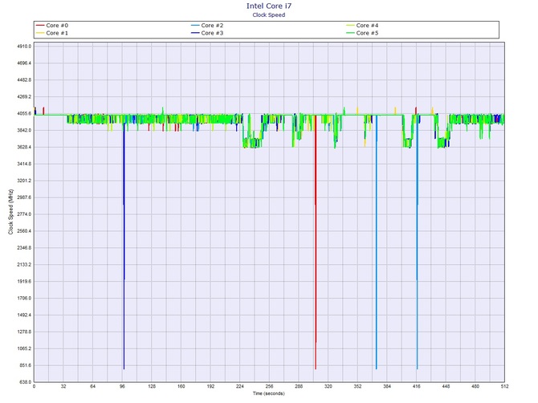This screenshot has width=538, height=403.
Task: Click the Core #1 legend entry
Action: pyautogui.click(x=52, y=33)
